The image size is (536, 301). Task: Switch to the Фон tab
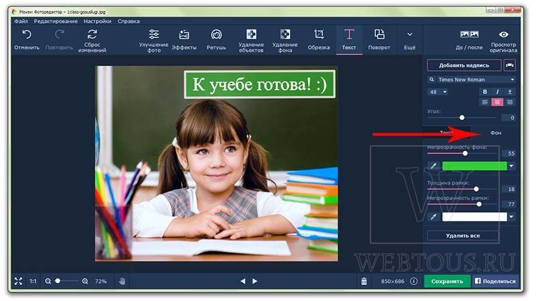click(x=496, y=132)
